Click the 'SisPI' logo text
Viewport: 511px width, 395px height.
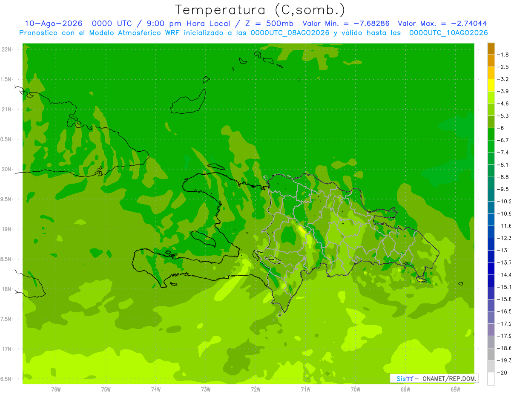[405, 378]
